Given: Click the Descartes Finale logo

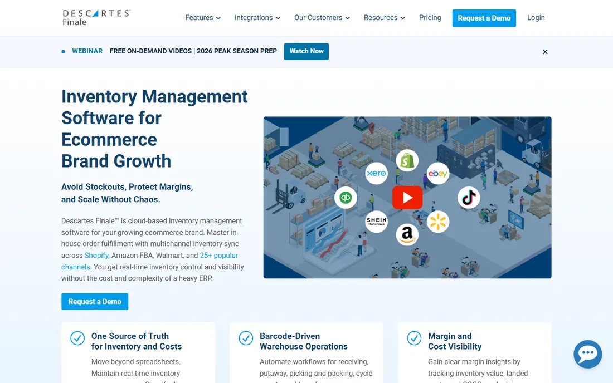Looking at the screenshot, I should pyautogui.click(x=96, y=18).
